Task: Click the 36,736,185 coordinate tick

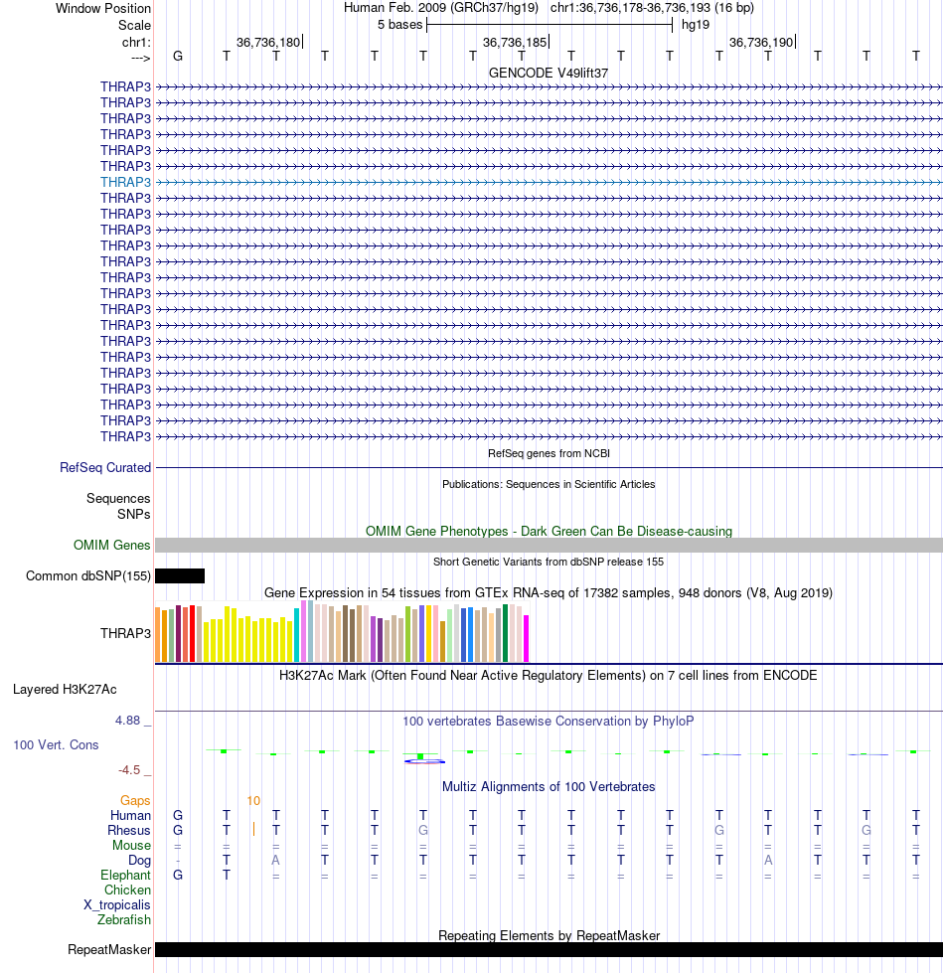Action: [x=516, y=42]
